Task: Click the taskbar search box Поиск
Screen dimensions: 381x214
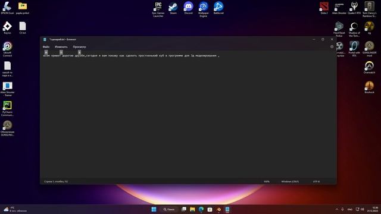Action: [x=169, y=209]
